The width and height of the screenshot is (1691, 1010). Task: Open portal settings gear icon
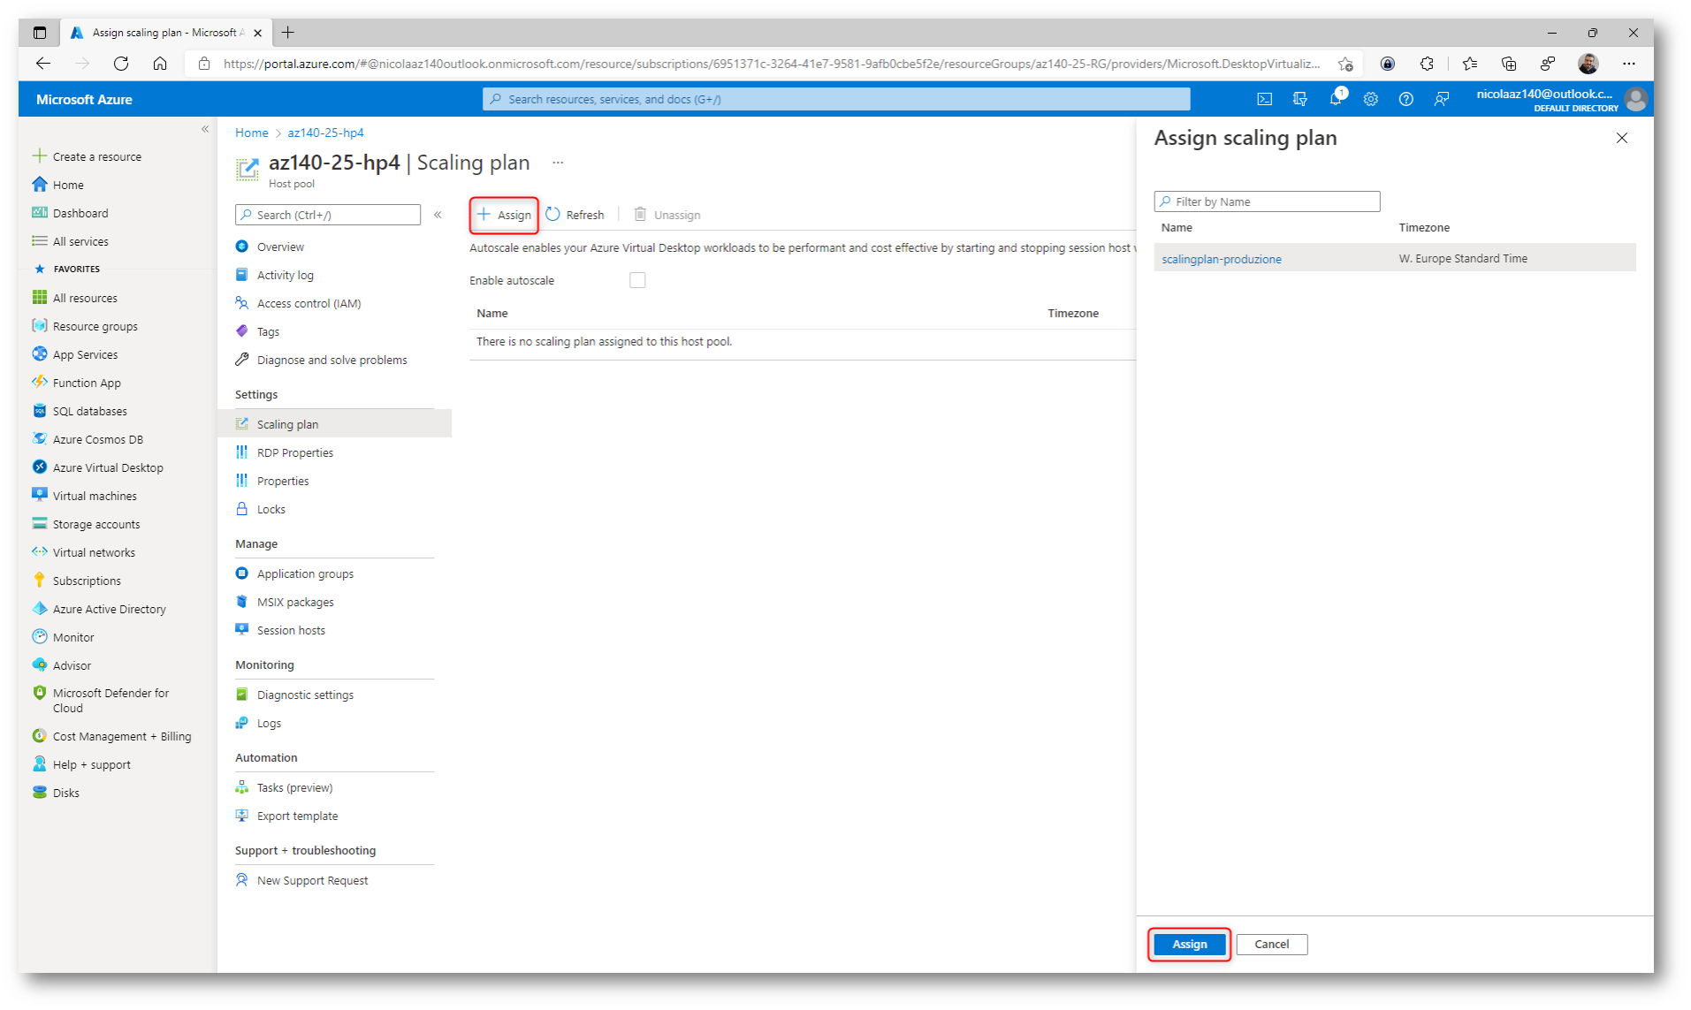click(x=1370, y=99)
